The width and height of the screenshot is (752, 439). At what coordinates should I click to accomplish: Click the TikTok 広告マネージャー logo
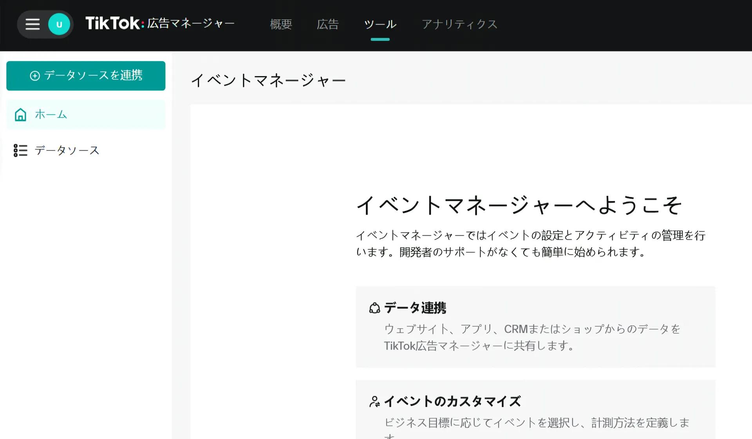tap(160, 23)
